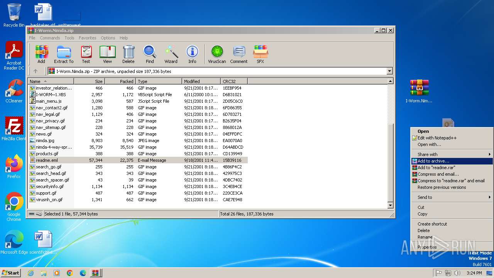Expand the Share with submenu
The width and height of the screenshot is (494, 278).
[452, 154]
